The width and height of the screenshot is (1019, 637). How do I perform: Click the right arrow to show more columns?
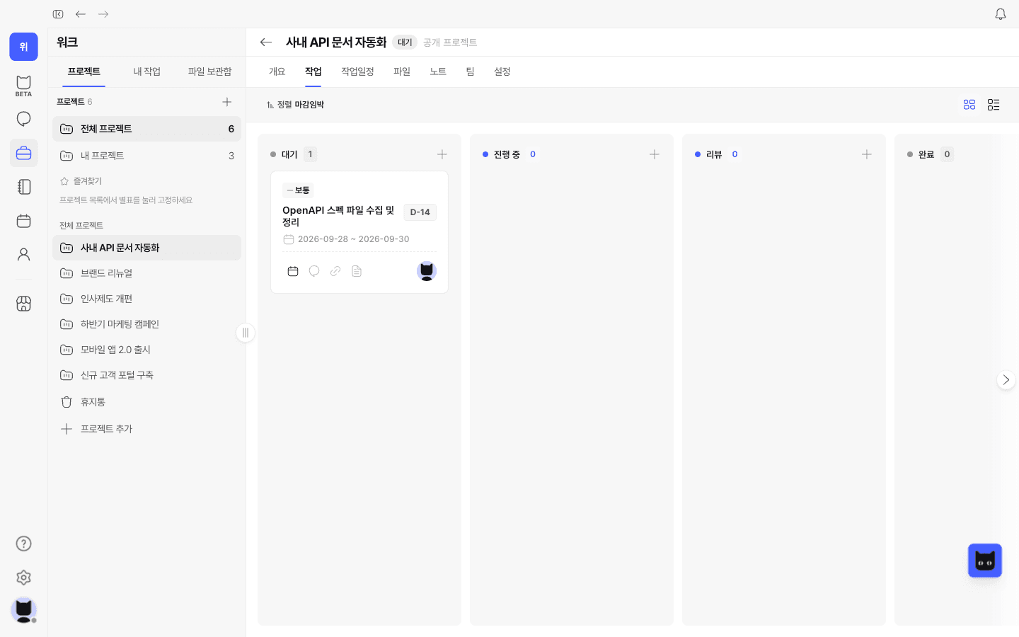pyautogui.click(x=1006, y=380)
